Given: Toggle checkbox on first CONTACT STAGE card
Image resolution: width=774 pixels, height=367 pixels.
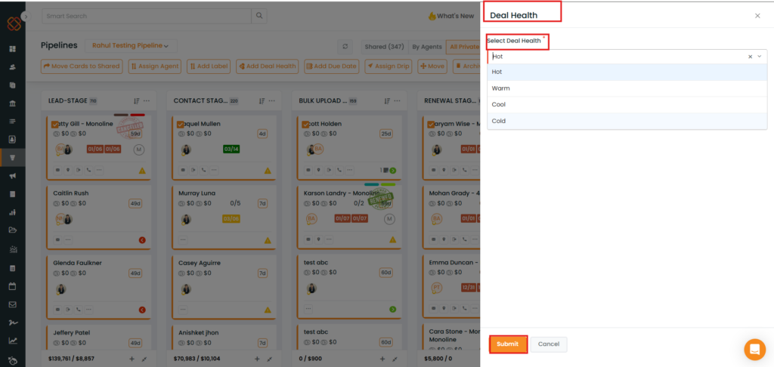Looking at the screenshot, I should pos(180,125).
